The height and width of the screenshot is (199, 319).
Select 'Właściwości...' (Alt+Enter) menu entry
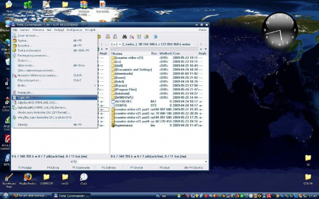(55, 65)
